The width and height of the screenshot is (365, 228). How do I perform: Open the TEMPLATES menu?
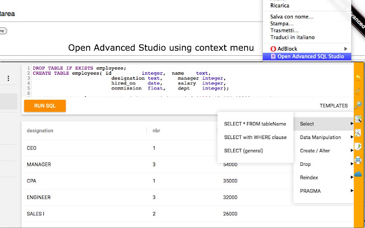334,106
